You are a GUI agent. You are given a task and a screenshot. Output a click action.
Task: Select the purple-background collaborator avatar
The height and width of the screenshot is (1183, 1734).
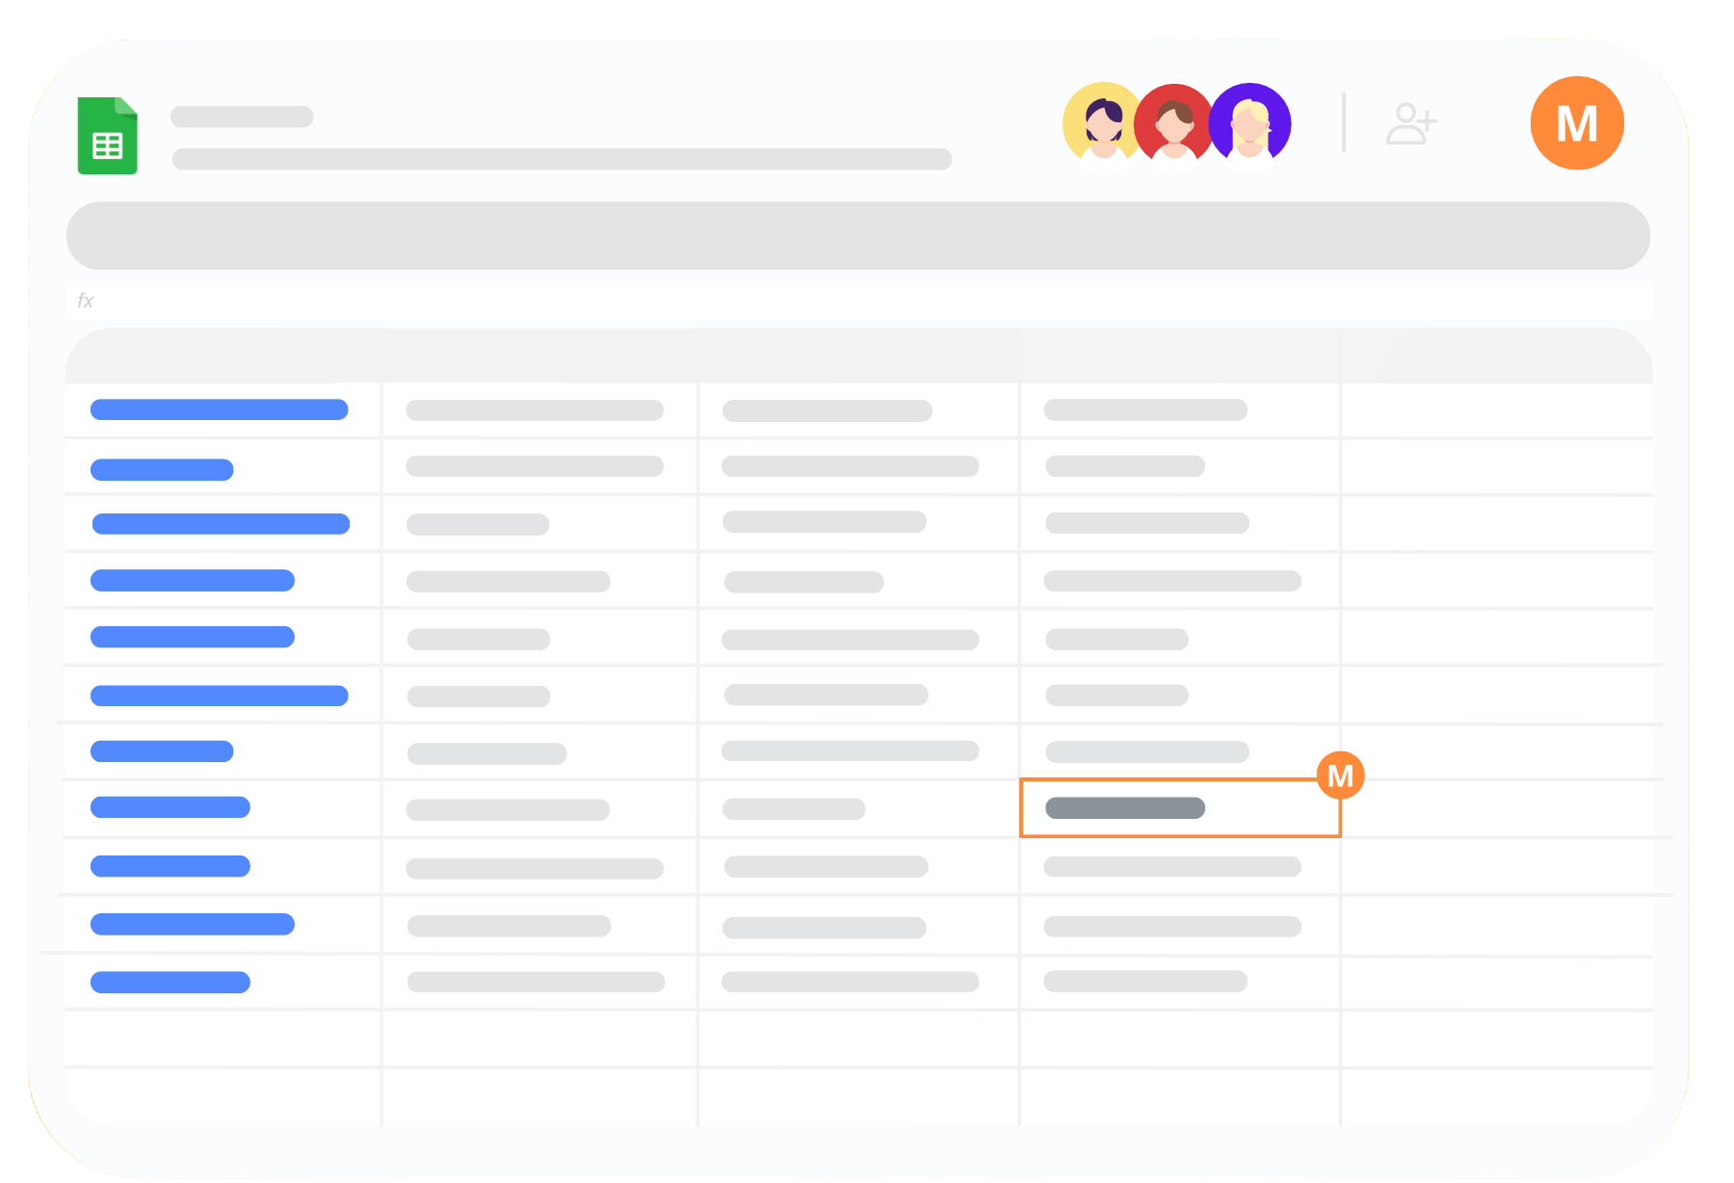click(1251, 122)
